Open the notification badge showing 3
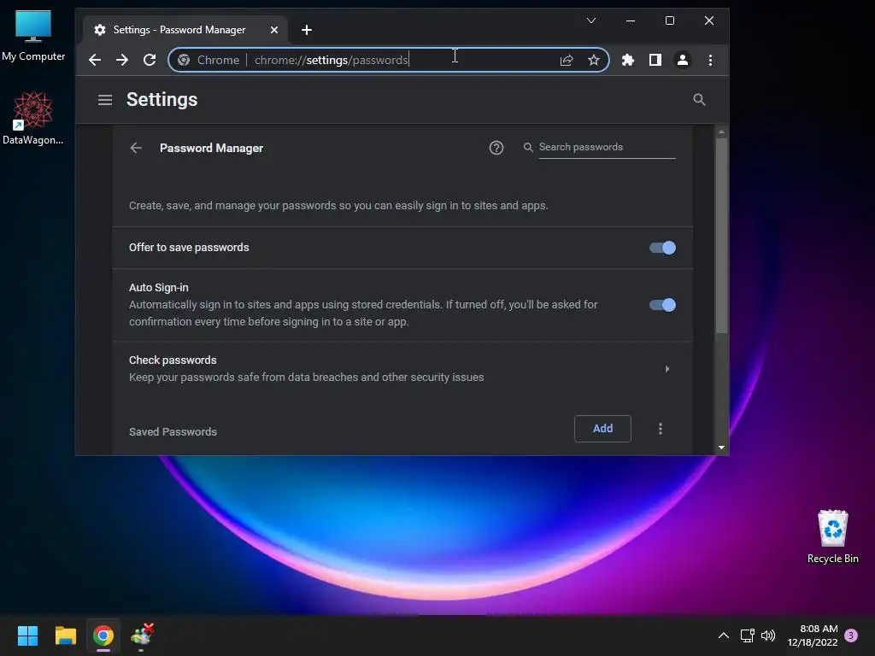The width and height of the screenshot is (875, 656). [851, 635]
